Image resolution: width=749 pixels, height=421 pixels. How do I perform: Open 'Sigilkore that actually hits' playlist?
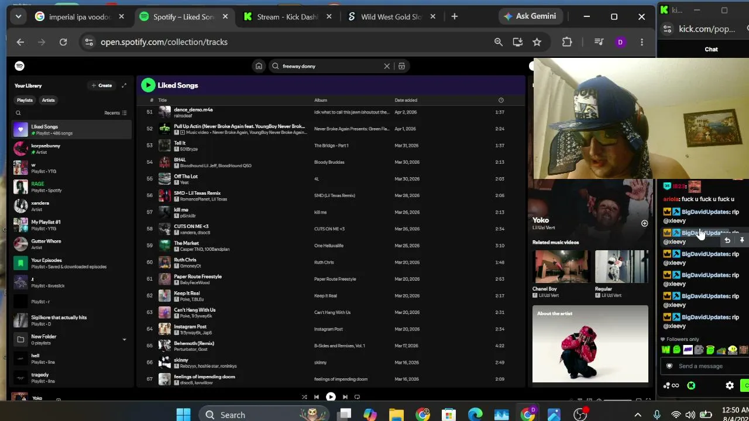coord(71,320)
